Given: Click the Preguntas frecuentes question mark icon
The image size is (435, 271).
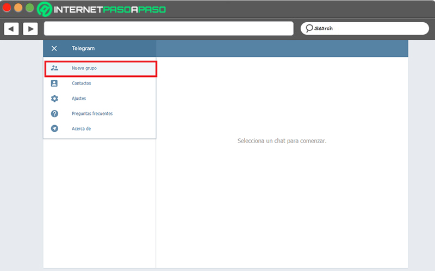Looking at the screenshot, I should [54, 113].
